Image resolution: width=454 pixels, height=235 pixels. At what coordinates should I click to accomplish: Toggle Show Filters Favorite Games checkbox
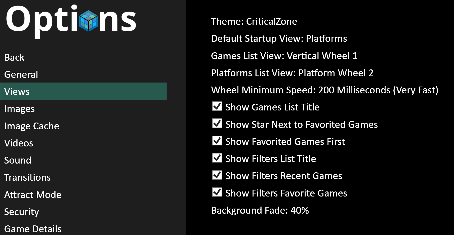pos(217,192)
